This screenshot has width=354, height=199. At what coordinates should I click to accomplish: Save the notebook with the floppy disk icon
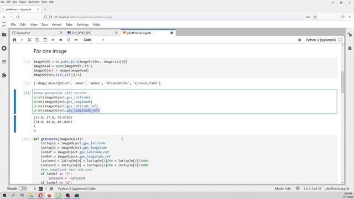coord(14,40)
